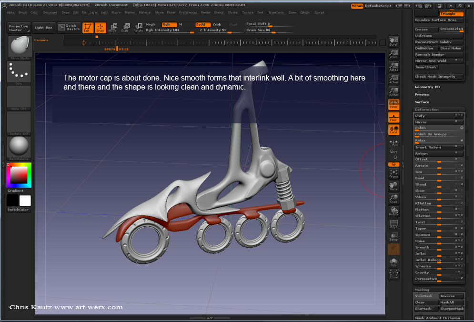
Task: Click the AAHalf icon
Action: [393, 92]
